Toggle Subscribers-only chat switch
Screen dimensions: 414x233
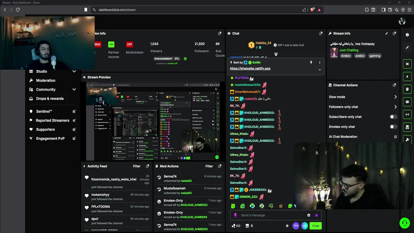pos(393,117)
